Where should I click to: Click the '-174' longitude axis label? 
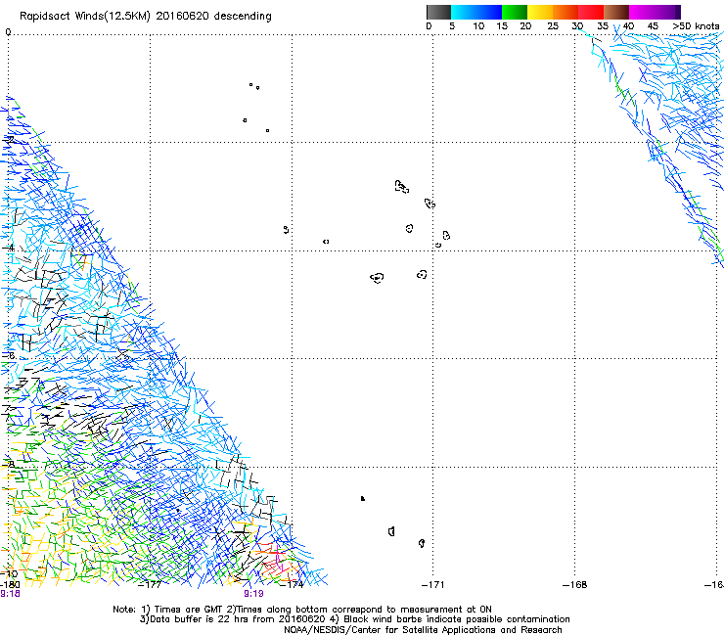292,585
